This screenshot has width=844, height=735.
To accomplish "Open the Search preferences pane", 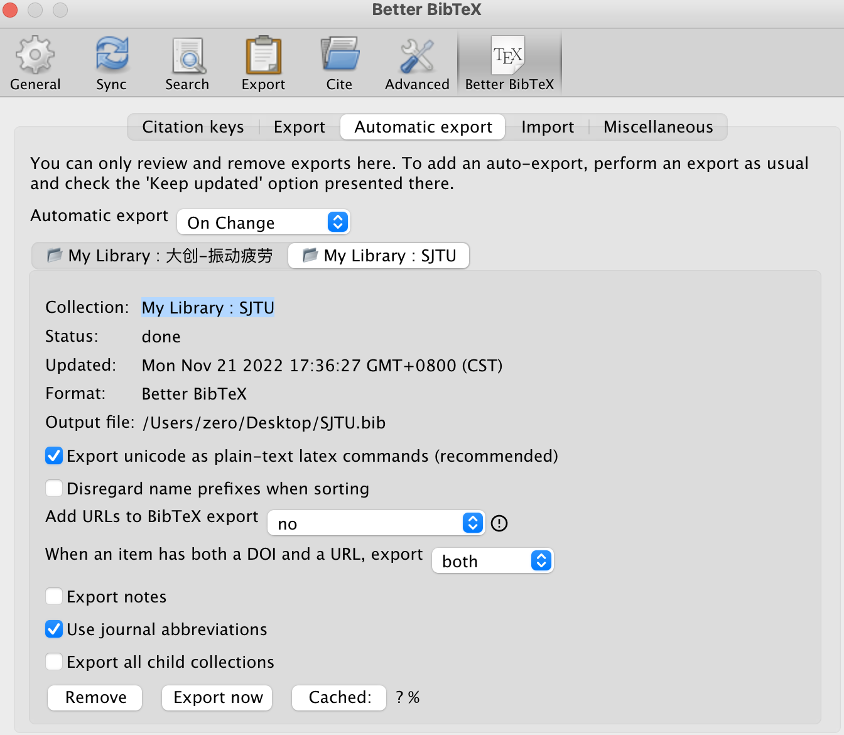I will pos(187,63).
